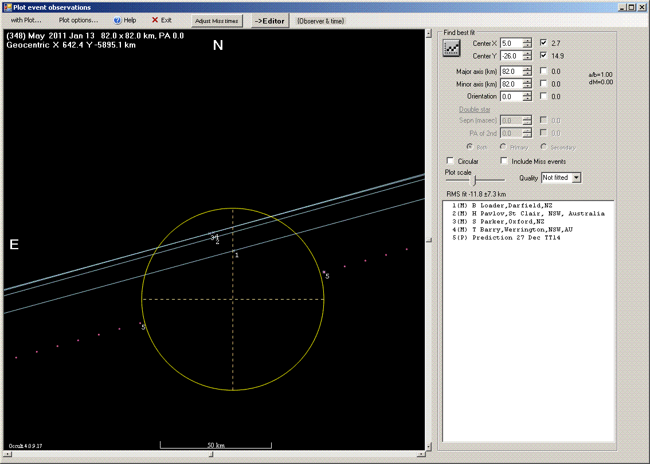Click the Major axis (km) input field
Screen dimensions: 650x464
(511, 71)
